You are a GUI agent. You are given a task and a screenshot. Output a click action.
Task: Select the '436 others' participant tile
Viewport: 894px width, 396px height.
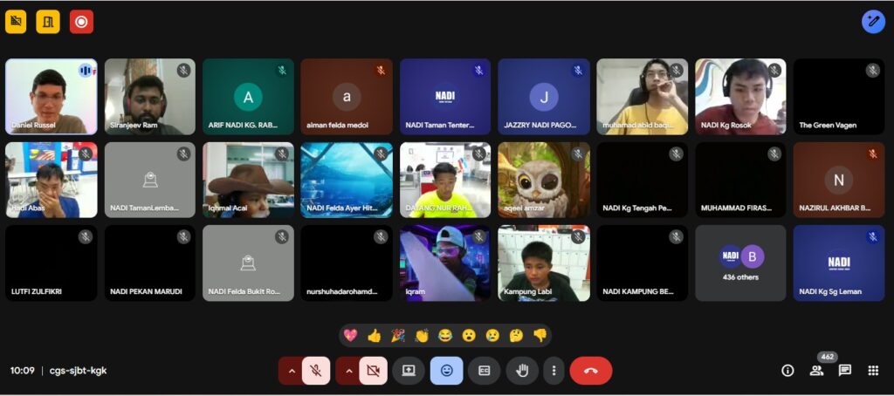tap(740, 263)
